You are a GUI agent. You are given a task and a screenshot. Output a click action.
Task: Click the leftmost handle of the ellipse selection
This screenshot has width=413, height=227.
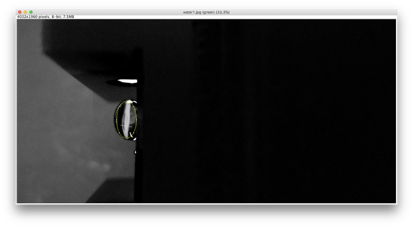click(117, 121)
